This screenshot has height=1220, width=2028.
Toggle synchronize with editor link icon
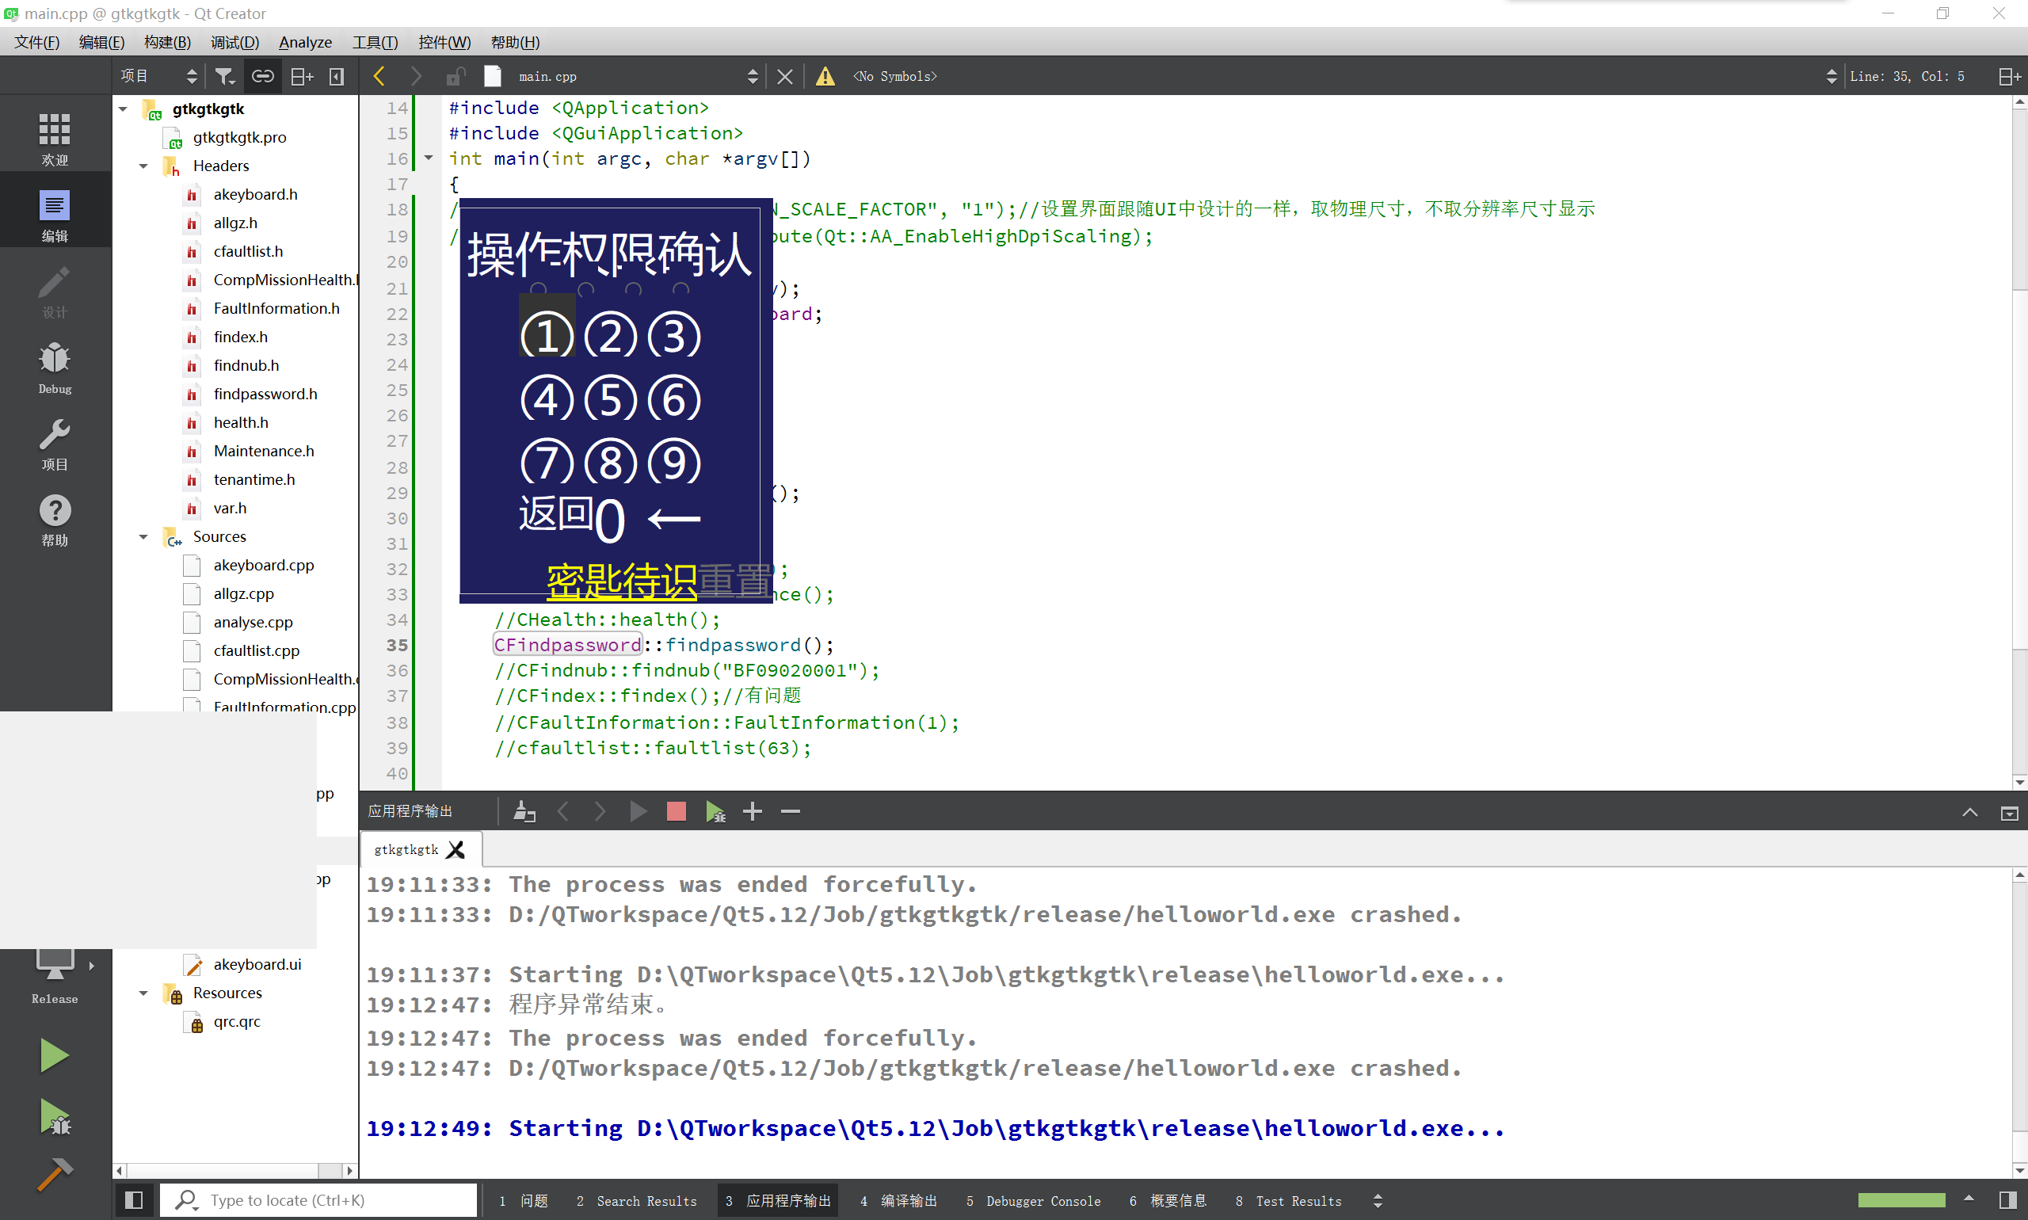tap(262, 77)
